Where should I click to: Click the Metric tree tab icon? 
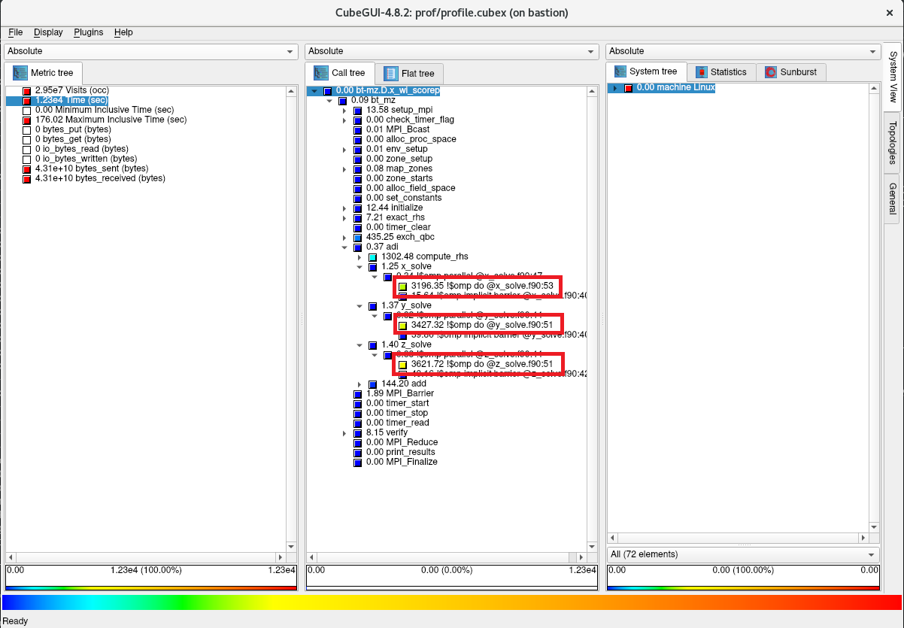coord(19,73)
